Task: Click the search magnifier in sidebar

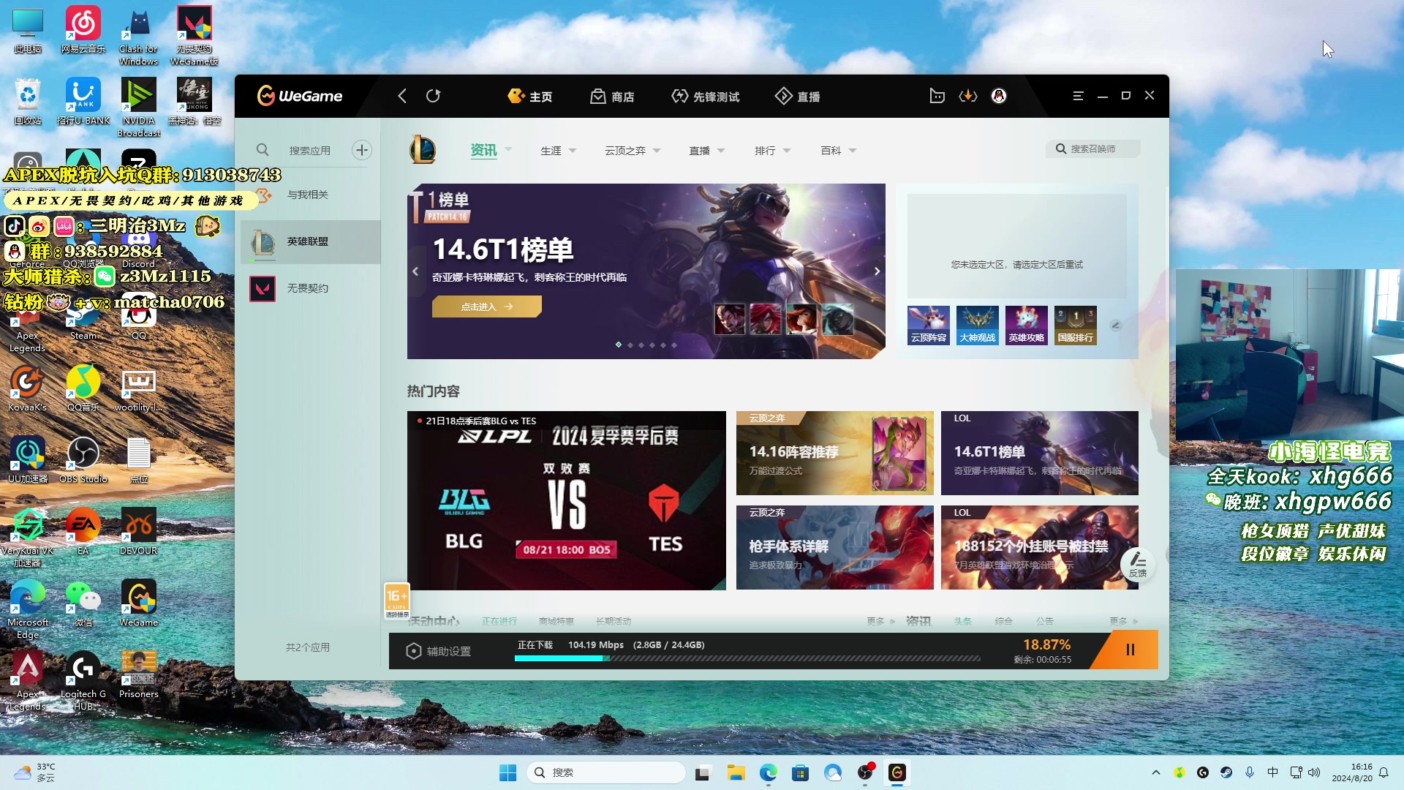Action: tap(263, 150)
